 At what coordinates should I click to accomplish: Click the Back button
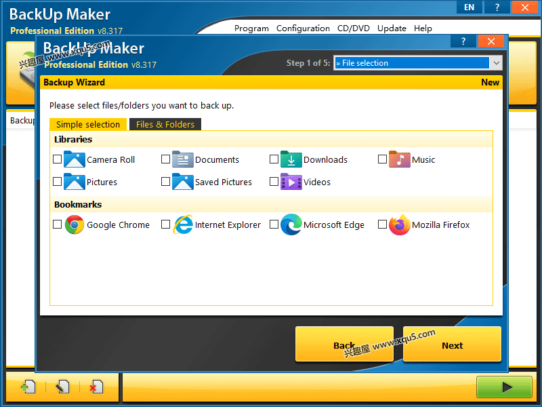point(344,345)
